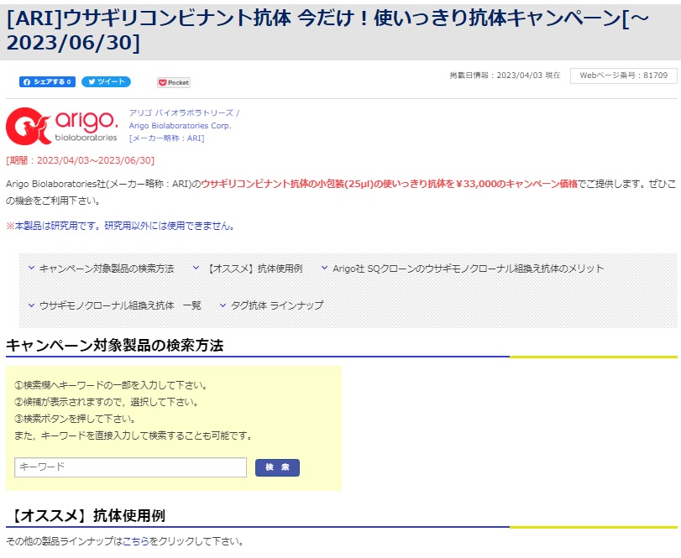681x558 pixels.
Task: Follow the こちら product lineup link
Action: (135, 541)
